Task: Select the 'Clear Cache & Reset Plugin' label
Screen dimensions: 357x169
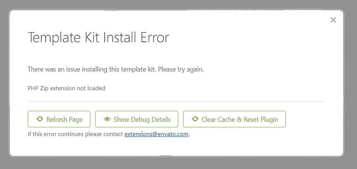Action: pyautogui.click(x=240, y=119)
